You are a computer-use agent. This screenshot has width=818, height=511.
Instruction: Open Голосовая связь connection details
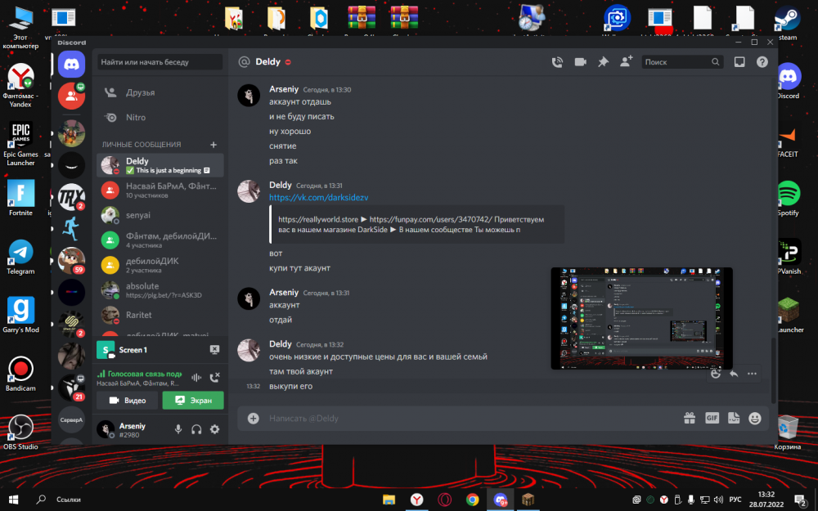click(140, 374)
